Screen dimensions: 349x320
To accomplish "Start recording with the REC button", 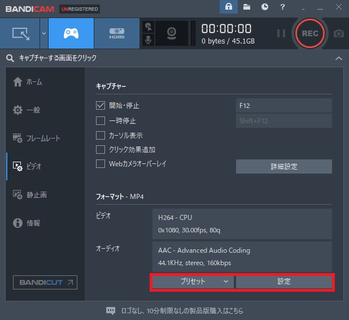I will click(310, 33).
